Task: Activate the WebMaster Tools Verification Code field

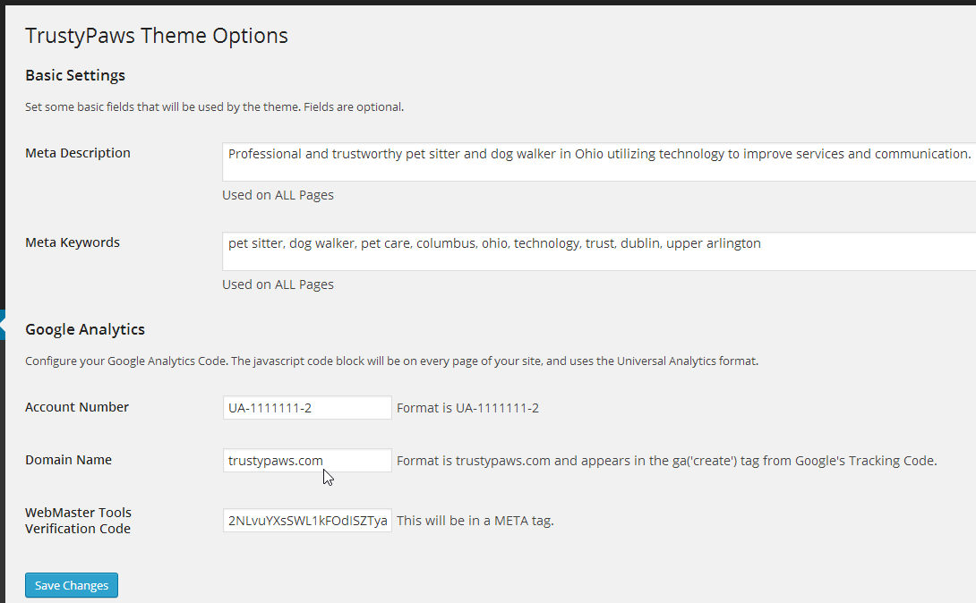Action: click(307, 521)
